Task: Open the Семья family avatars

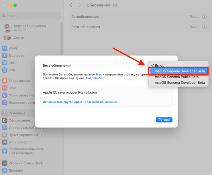Action: click(x=7, y=37)
